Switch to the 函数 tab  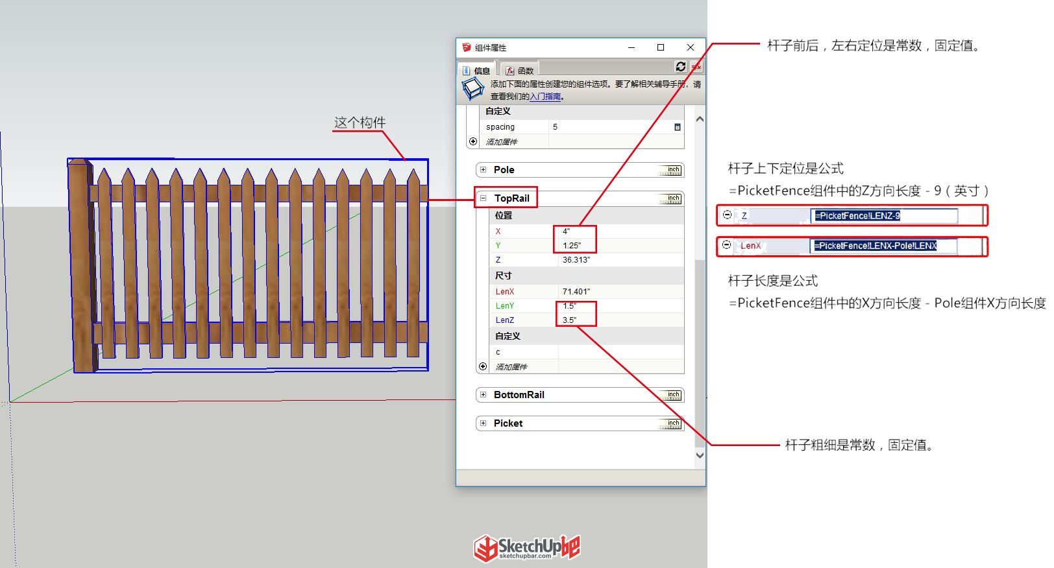click(520, 70)
